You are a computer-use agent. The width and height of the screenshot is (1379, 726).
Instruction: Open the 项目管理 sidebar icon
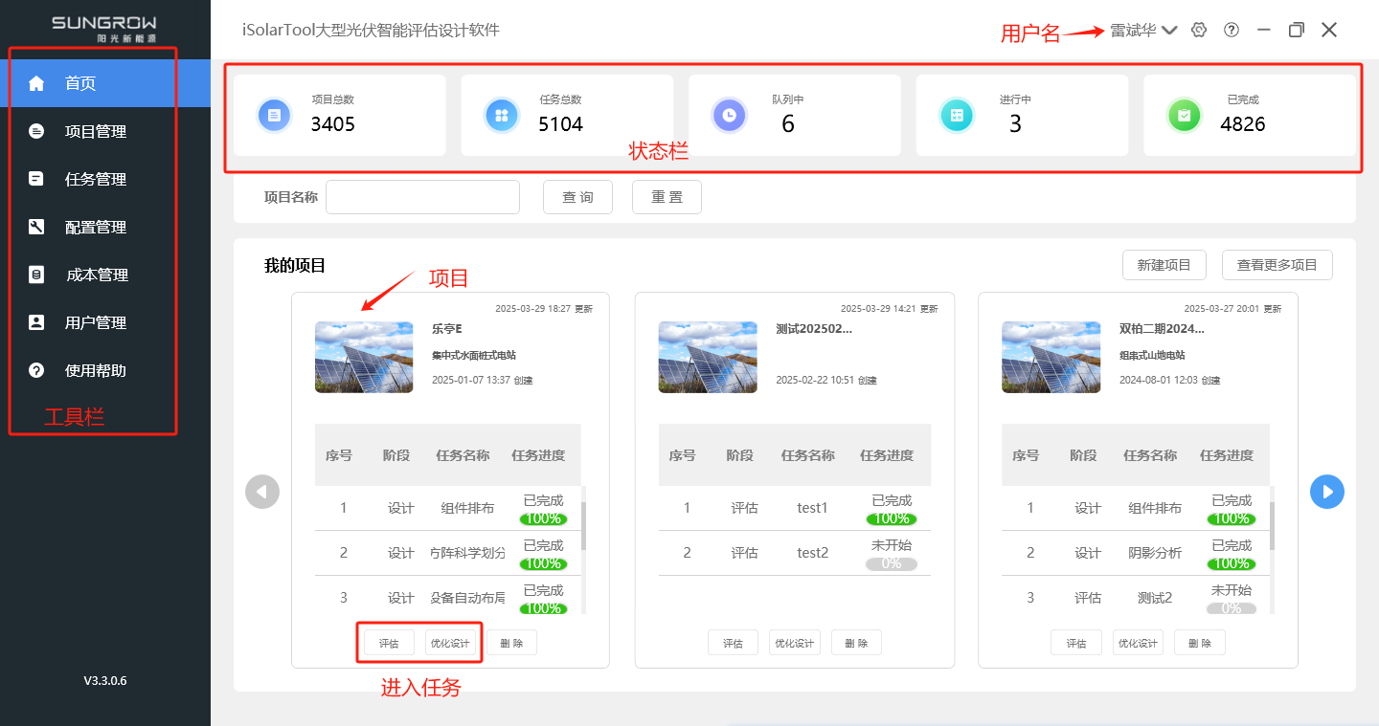click(36, 131)
